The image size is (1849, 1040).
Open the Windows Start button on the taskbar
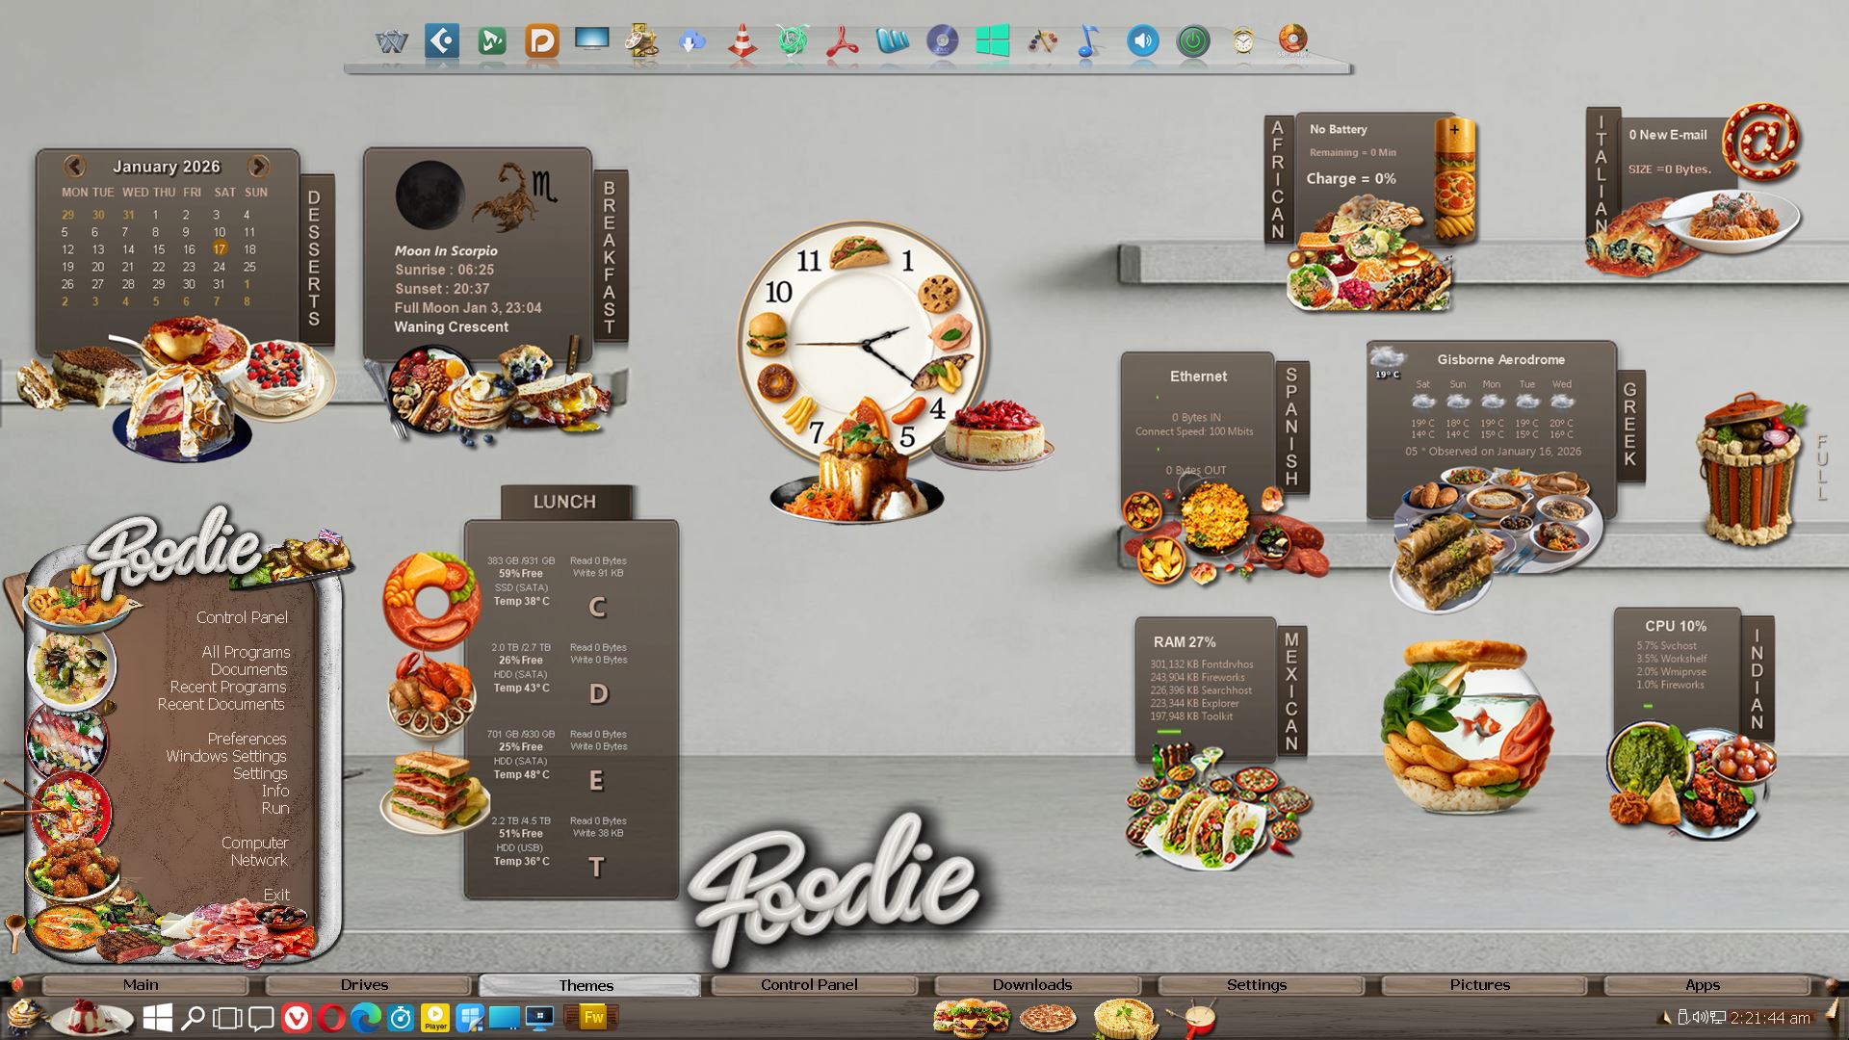coord(157,1018)
